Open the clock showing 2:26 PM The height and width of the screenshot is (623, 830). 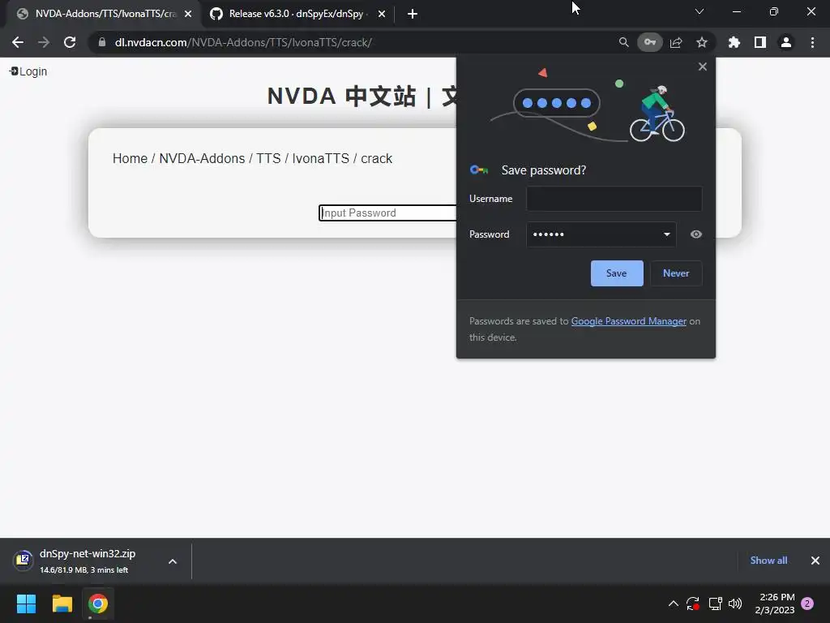click(776, 604)
